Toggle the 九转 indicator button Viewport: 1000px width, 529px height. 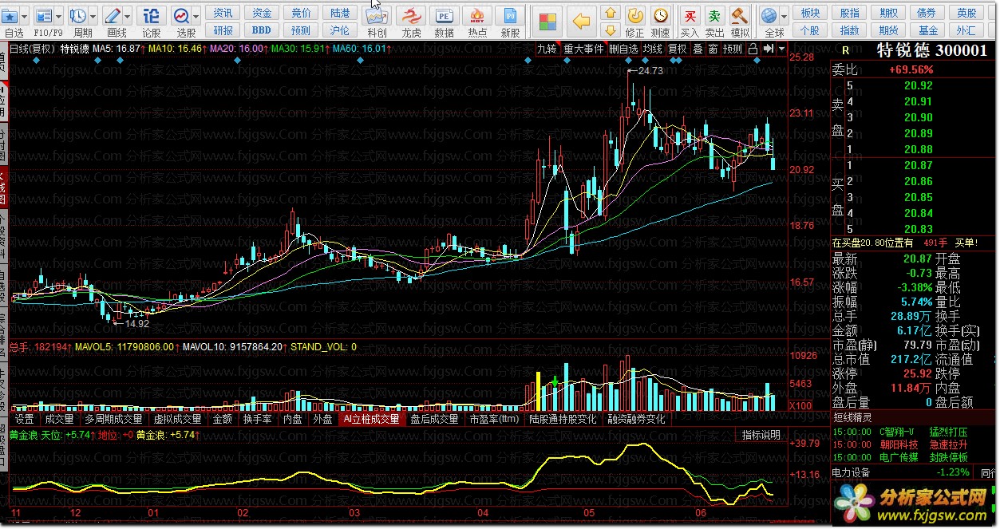547,49
